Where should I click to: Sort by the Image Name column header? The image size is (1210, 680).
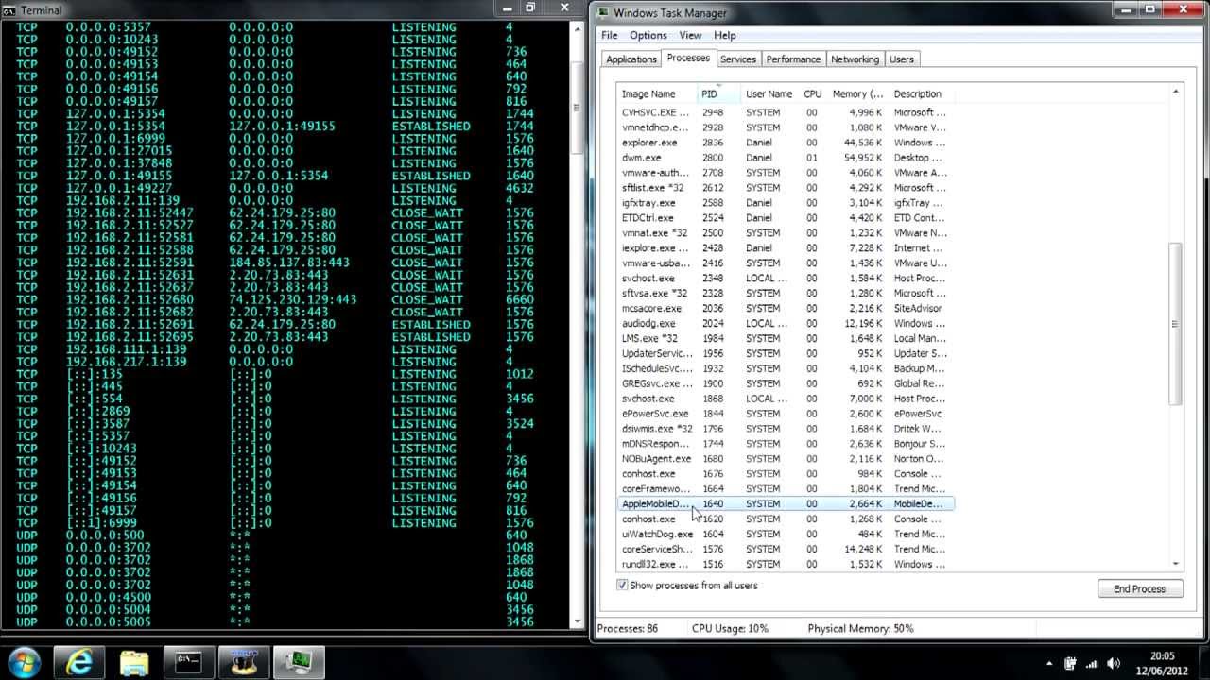point(657,93)
